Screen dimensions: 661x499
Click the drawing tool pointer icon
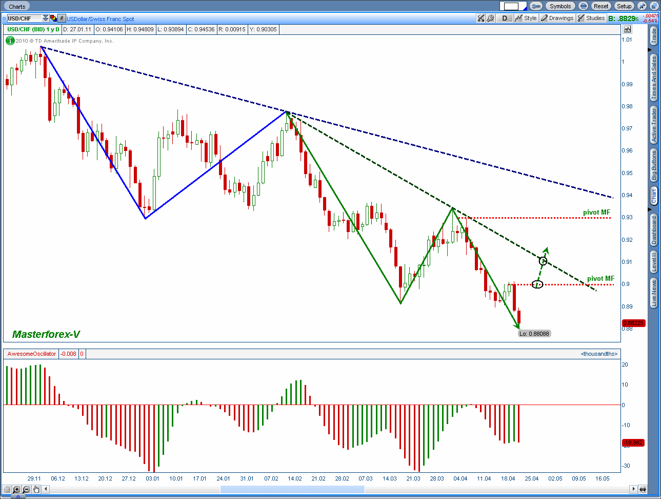480,18
